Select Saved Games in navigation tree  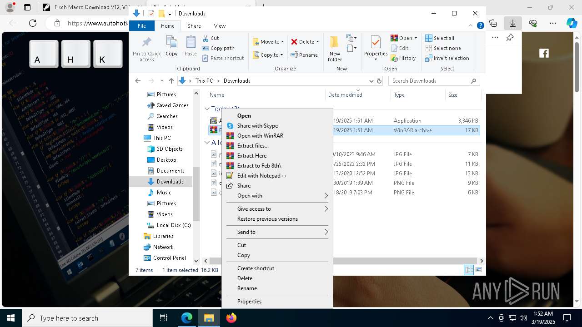coord(168,105)
